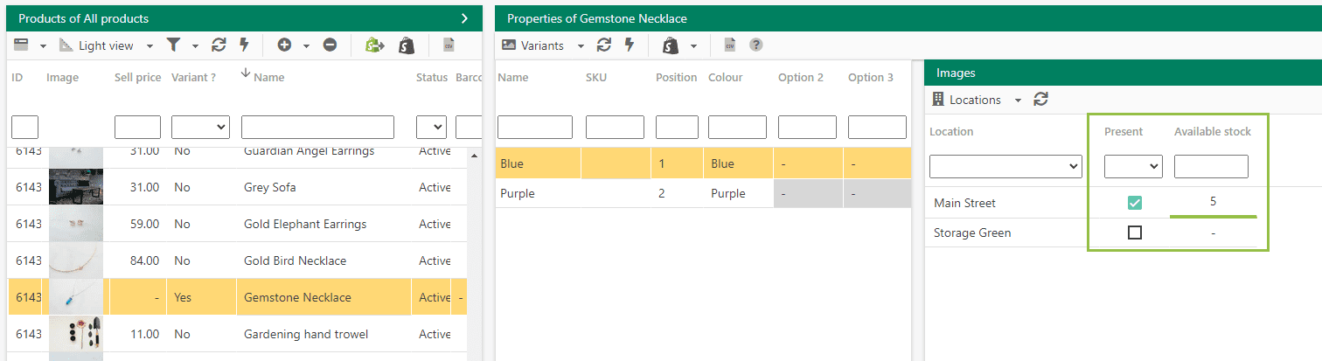This screenshot has height=361, width=1322.
Task: Click the lightning bolt icon in properties toolbar
Action: click(x=628, y=45)
